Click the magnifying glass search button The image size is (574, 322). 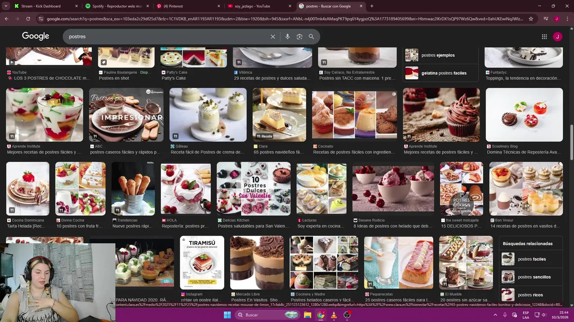click(311, 37)
